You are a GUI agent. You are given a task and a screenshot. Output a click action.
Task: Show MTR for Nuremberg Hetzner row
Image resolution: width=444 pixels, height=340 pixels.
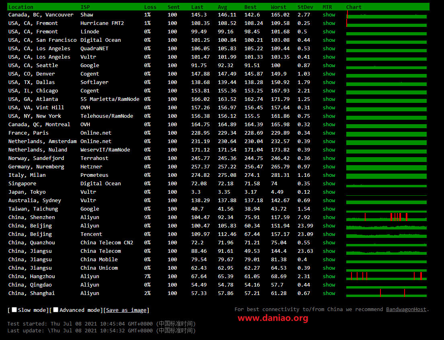tap(329, 167)
